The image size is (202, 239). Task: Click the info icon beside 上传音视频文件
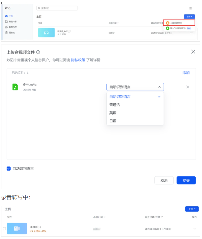click(38, 52)
